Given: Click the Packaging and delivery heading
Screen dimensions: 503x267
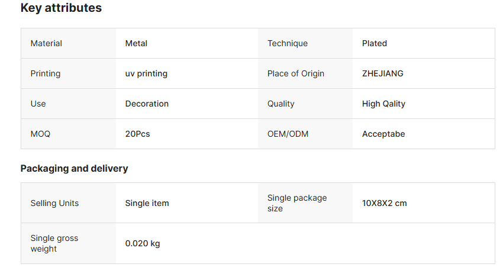Looking at the screenshot, I should [x=74, y=168].
